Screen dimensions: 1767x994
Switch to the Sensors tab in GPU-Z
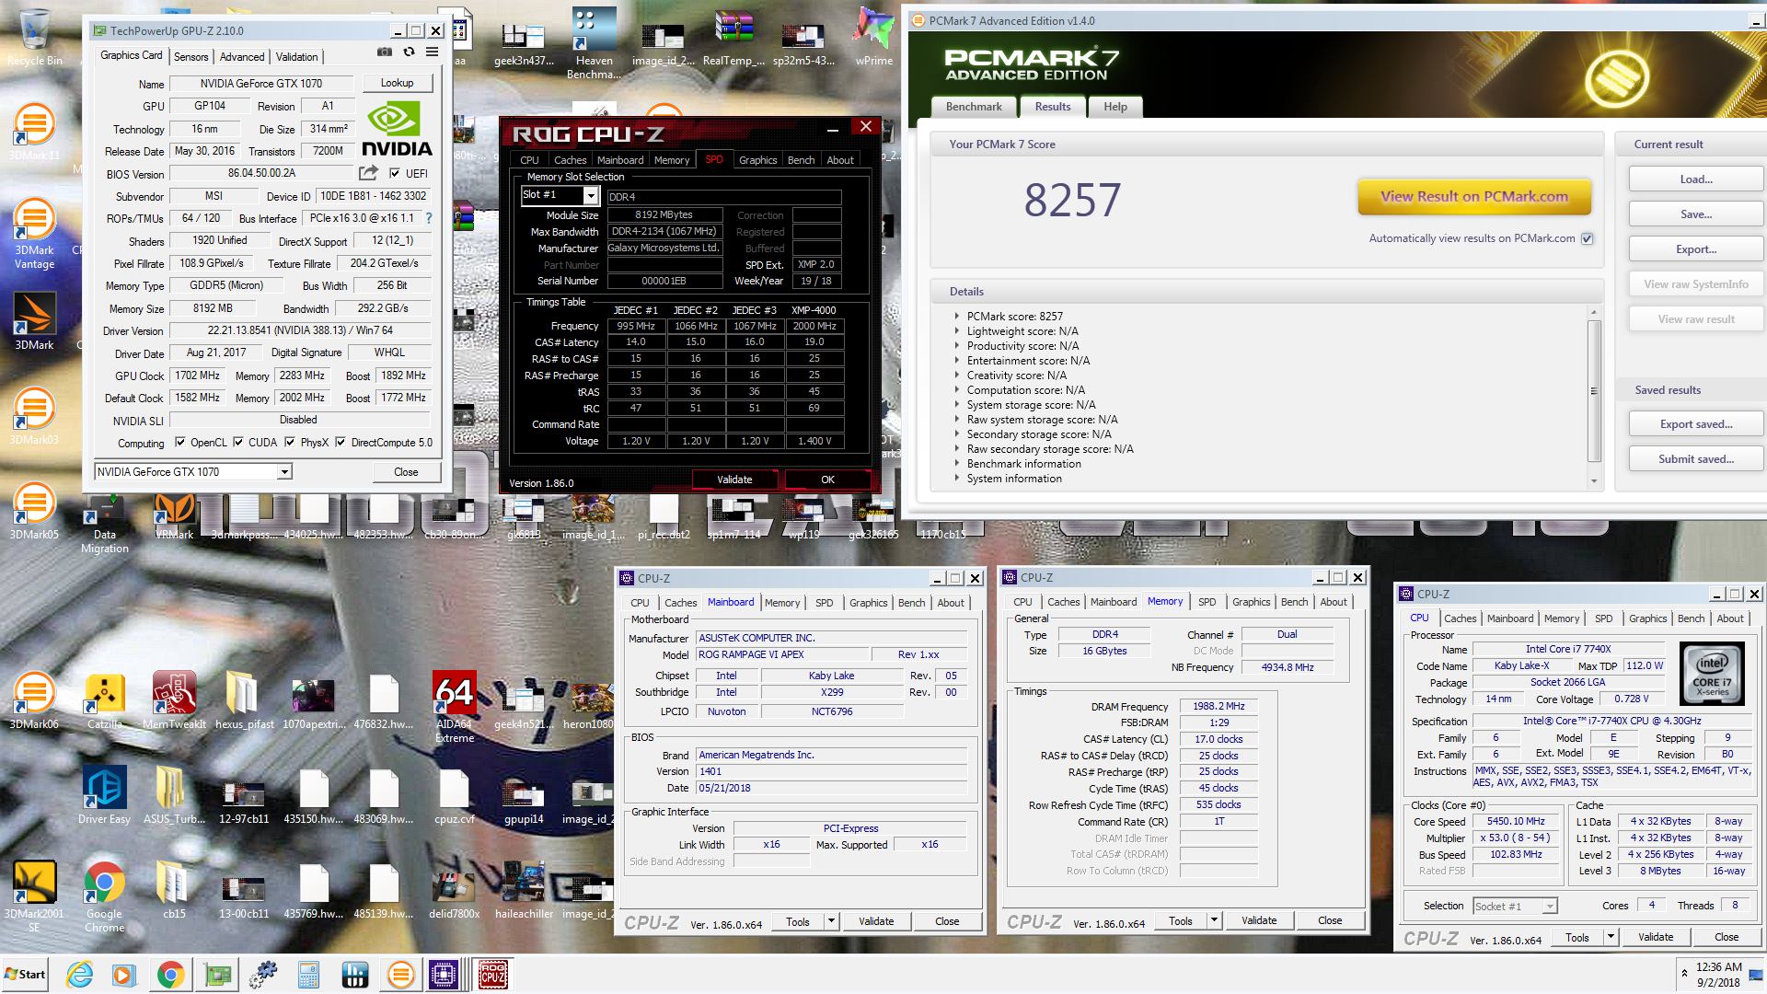191,56
